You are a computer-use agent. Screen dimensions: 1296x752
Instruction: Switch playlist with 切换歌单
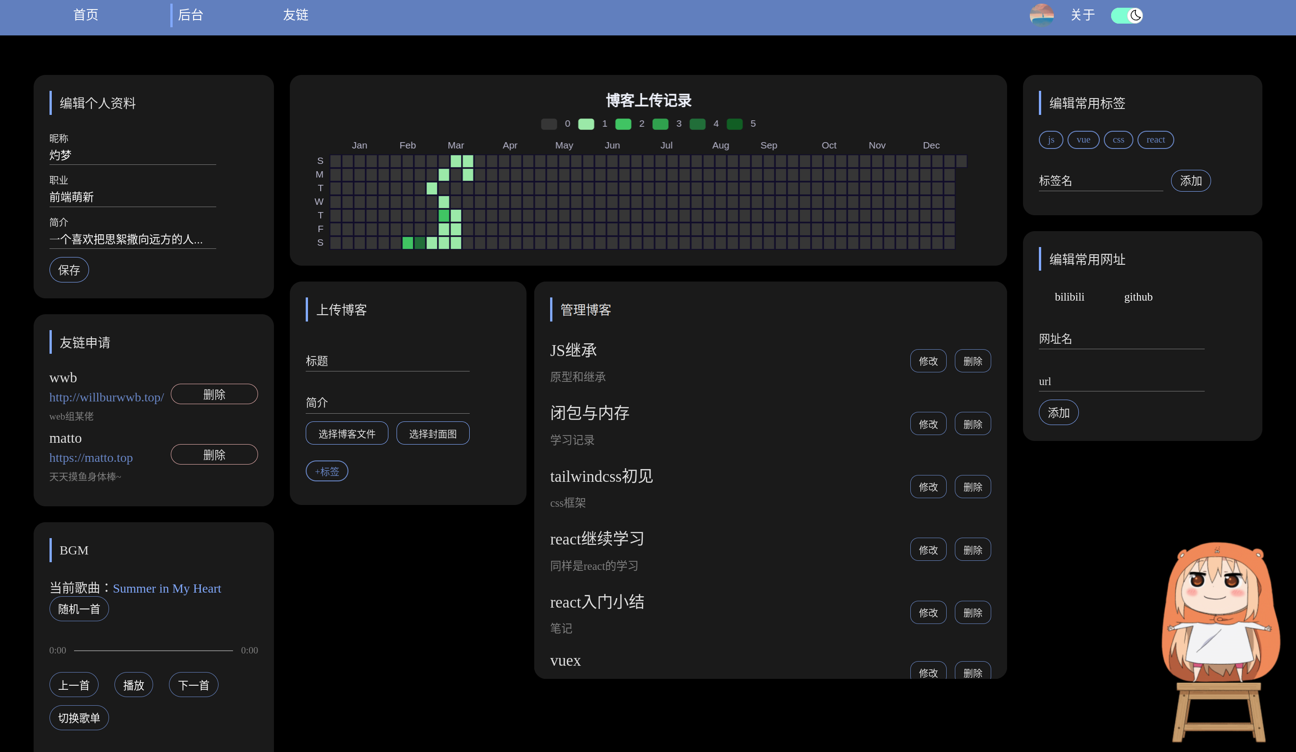[x=79, y=717]
